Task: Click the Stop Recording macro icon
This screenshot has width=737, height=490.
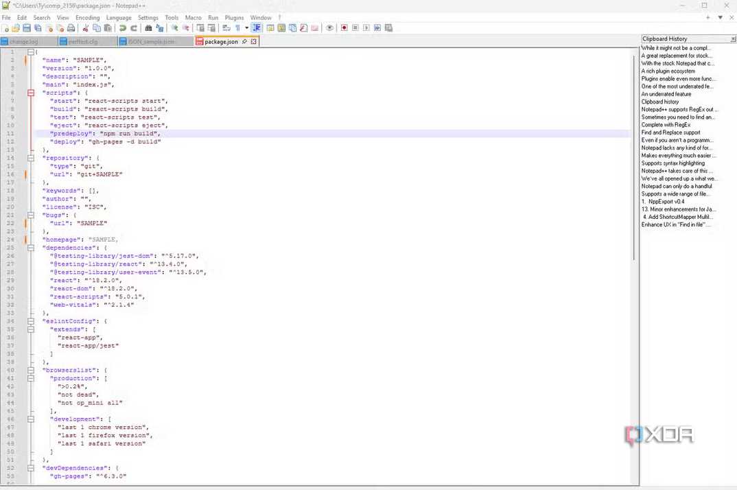Action: click(x=355, y=28)
